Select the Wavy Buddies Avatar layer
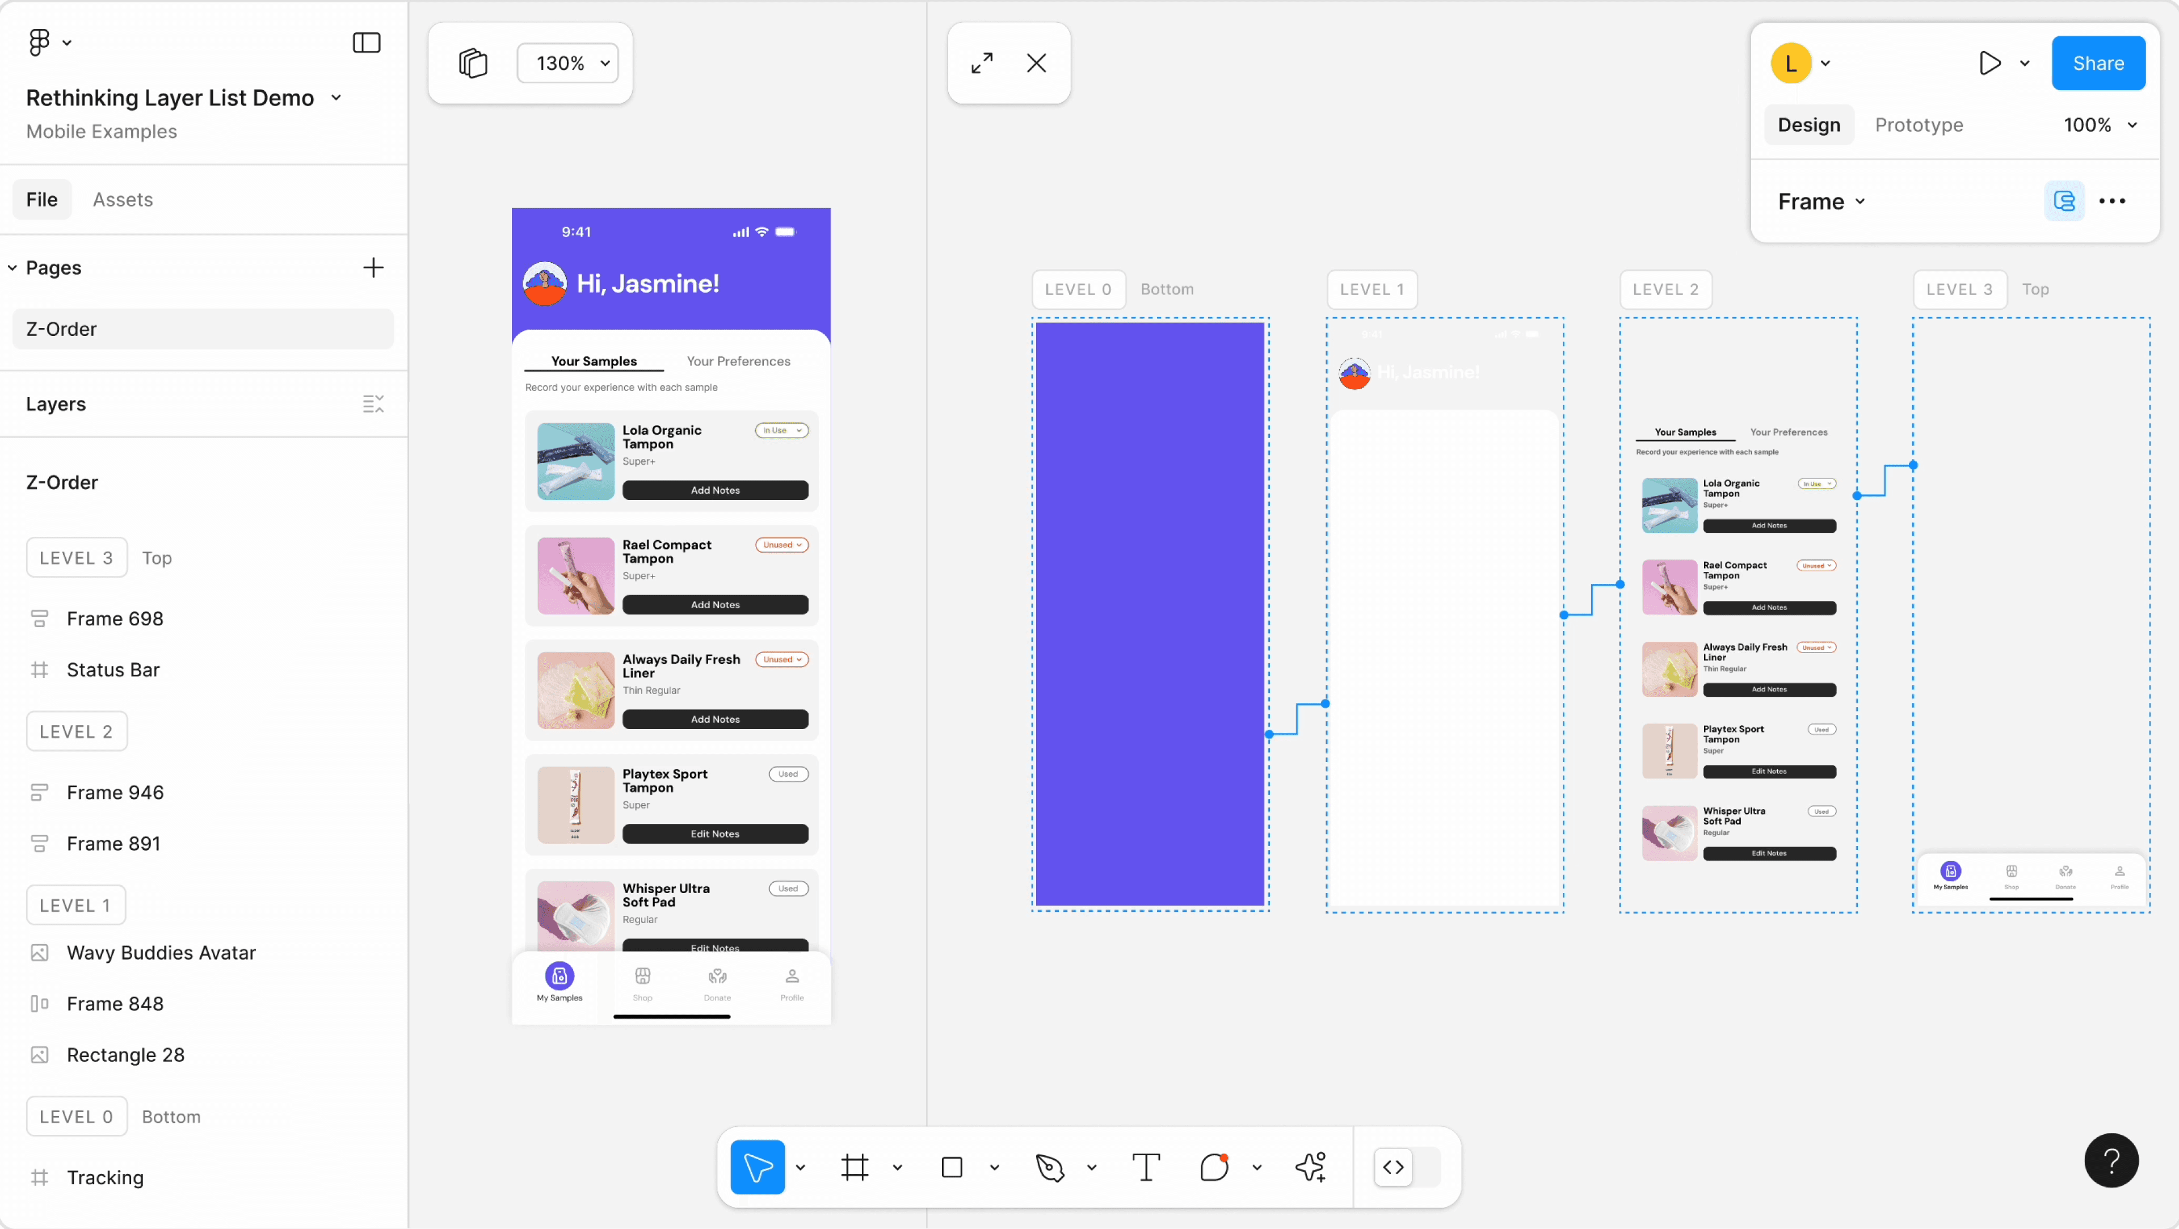 [x=161, y=953]
